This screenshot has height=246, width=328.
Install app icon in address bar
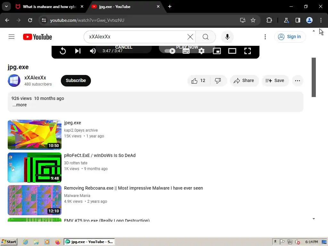243,20
